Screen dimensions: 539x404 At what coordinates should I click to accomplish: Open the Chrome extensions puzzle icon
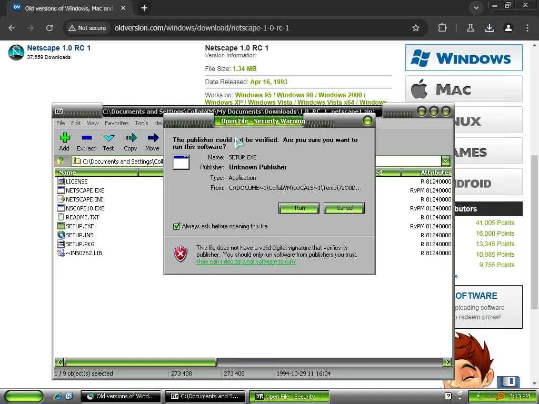click(442, 28)
